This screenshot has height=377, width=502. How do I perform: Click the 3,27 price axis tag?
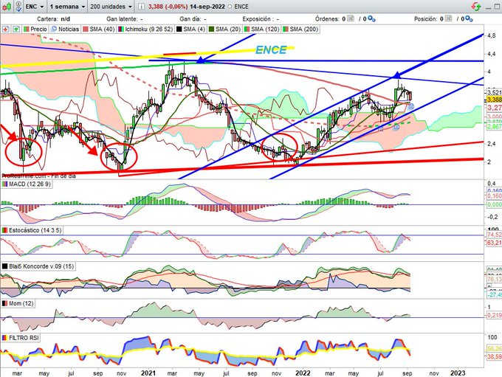coord(495,108)
